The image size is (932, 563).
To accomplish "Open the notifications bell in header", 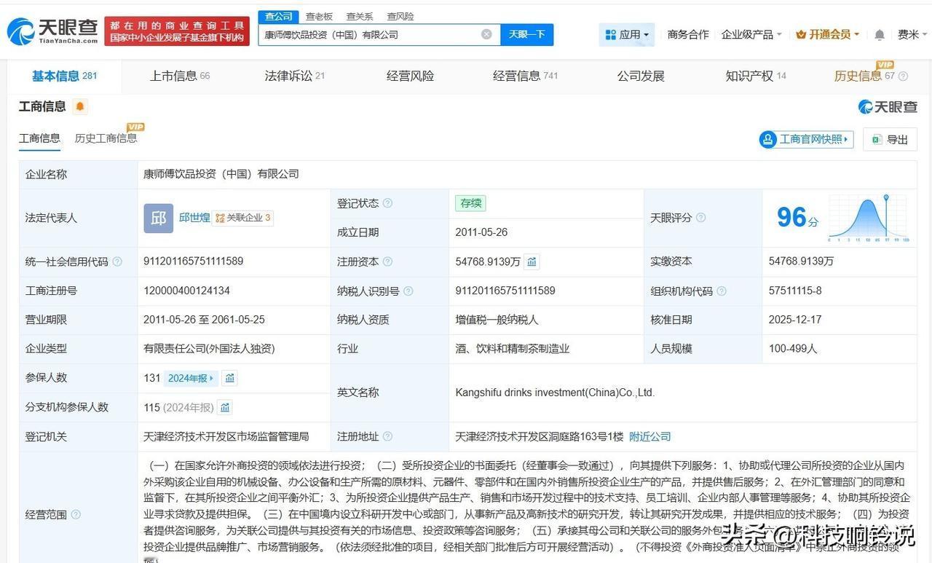I will (880, 35).
